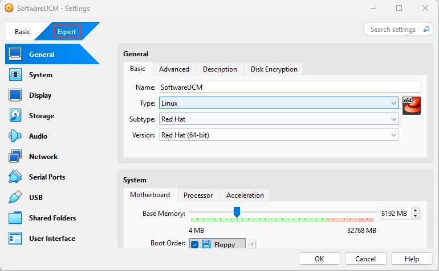Open the Subtype dropdown showing Red Hat
This screenshot has width=439, height=271.
279,119
